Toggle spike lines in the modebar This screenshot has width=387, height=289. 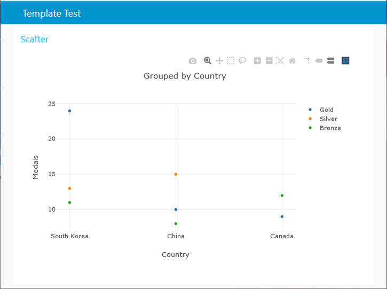307,61
